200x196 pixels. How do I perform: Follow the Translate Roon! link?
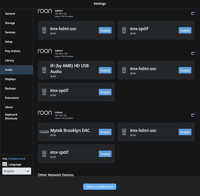[16, 159]
